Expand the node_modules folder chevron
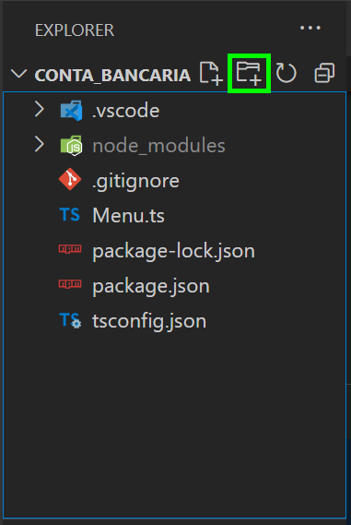Viewport: 351px width, 525px height. point(40,145)
